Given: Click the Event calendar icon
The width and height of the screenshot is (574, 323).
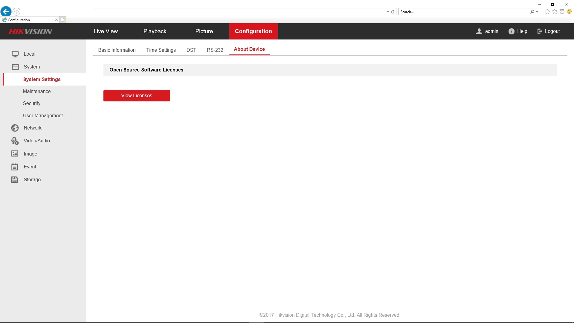Looking at the screenshot, I should coord(15,167).
